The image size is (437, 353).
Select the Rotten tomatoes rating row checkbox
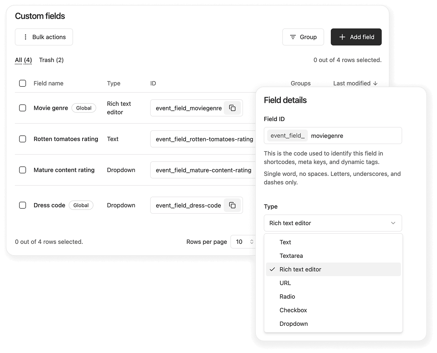pyautogui.click(x=23, y=139)
